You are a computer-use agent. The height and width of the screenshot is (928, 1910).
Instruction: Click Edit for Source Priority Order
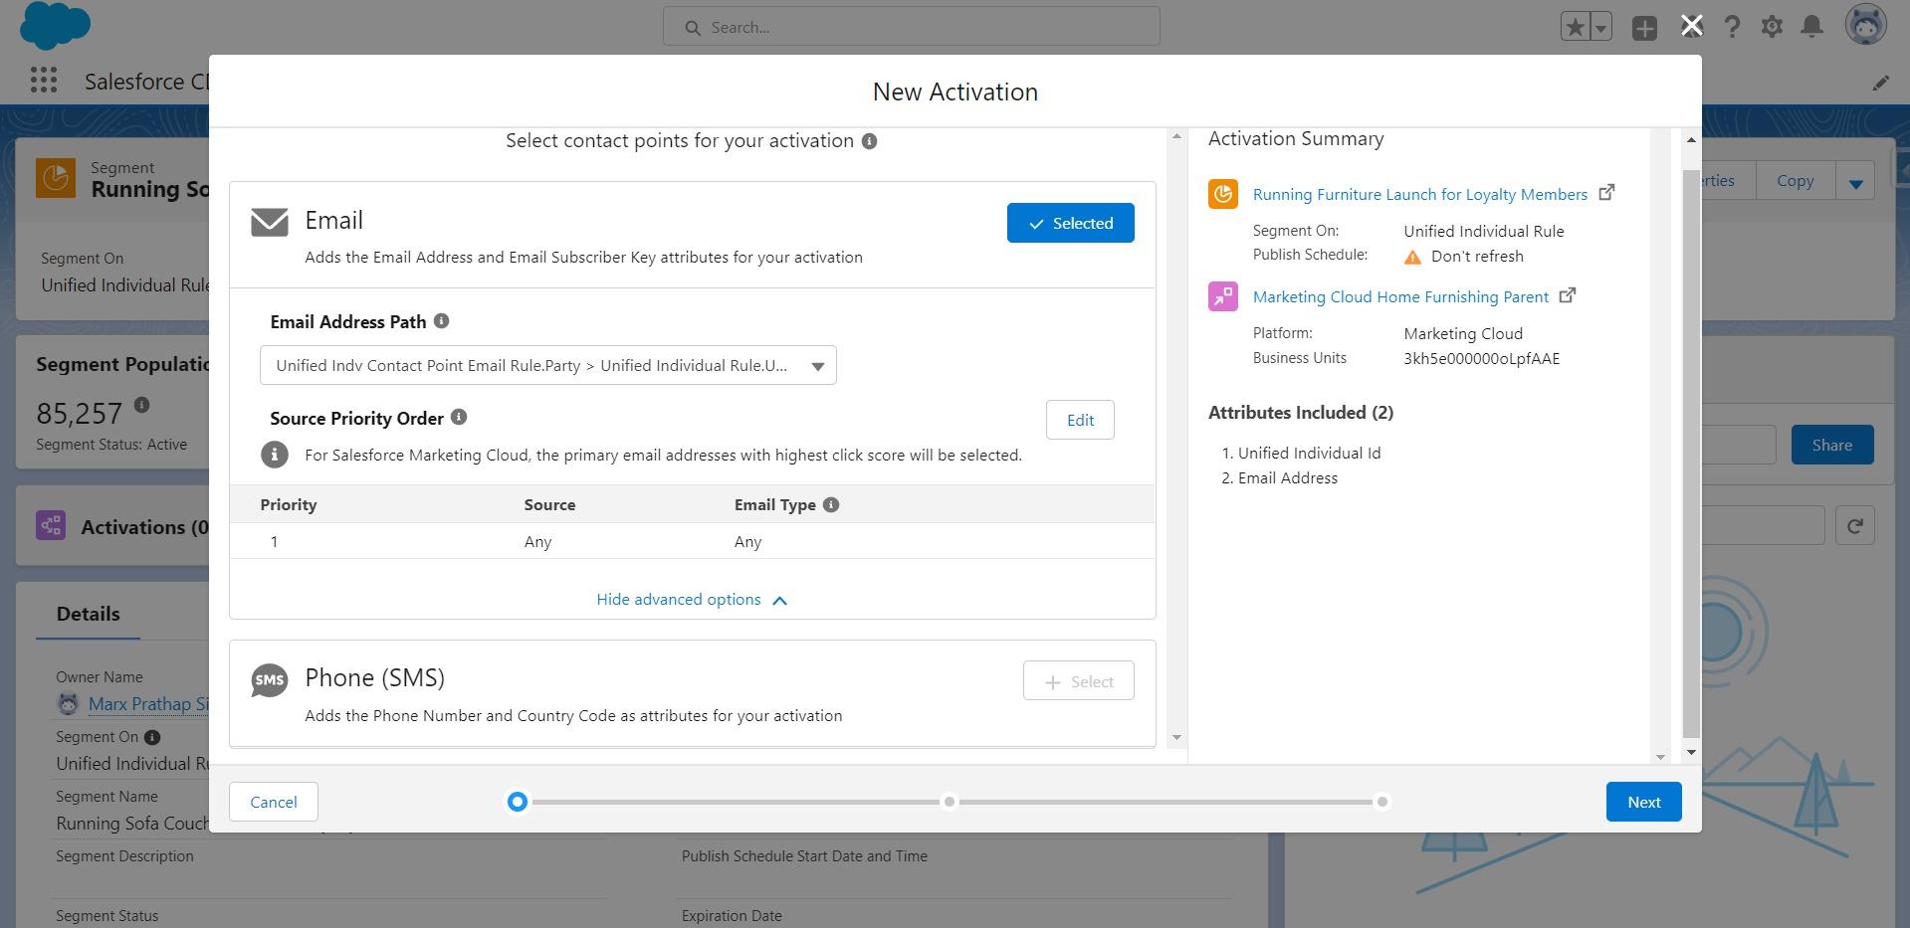click(1080, 420)
